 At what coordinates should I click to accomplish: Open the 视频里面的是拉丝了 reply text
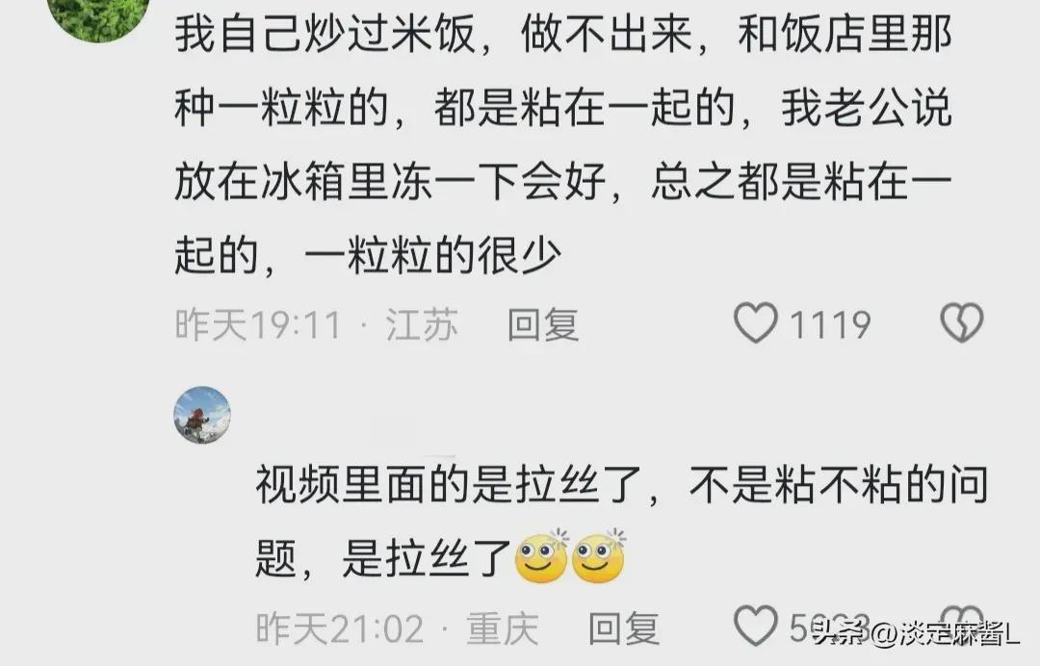(x=622, y=522)
